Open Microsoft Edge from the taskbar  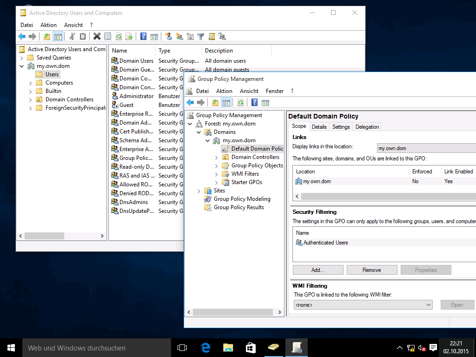pyautogui.click(x=205, y=348)
